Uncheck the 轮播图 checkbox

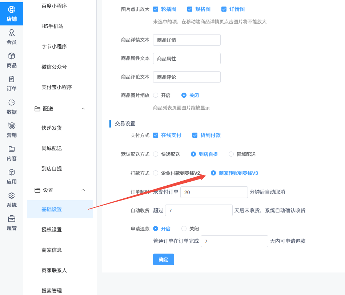(x=156, y=9)
